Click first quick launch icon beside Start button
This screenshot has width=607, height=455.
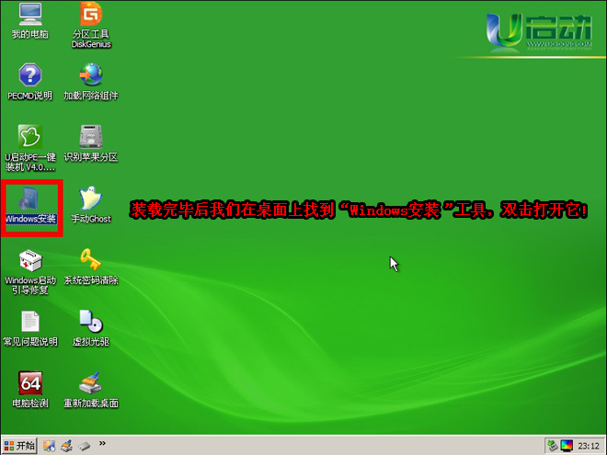50,446
